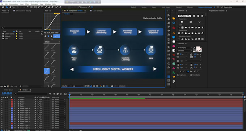Select the Standard workspace
This screenshot has width=246, height=131.
[x=179, y=7]
